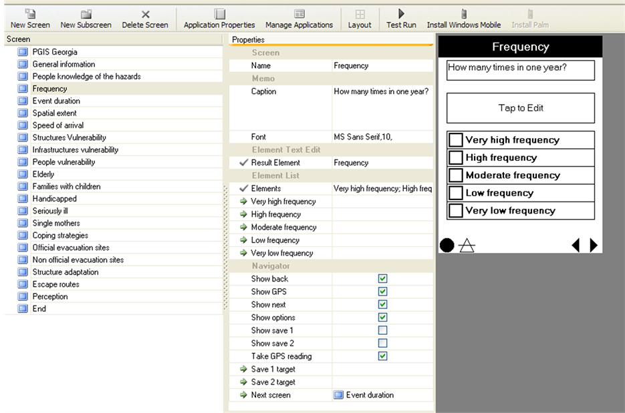Open Application Properties from the toolbar
625x413 pixels.
coord(219,14)
